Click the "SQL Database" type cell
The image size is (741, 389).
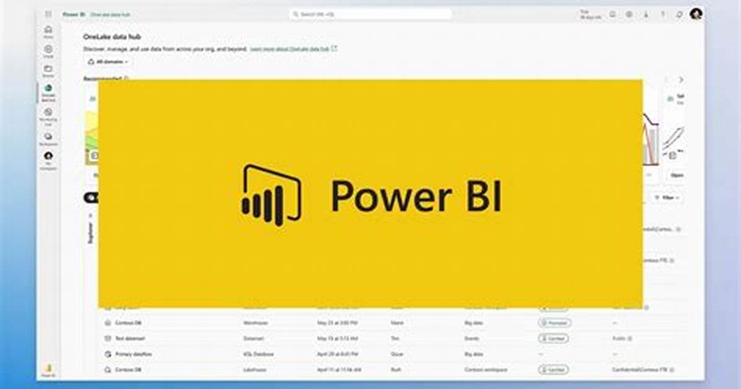tap(258, 354)
